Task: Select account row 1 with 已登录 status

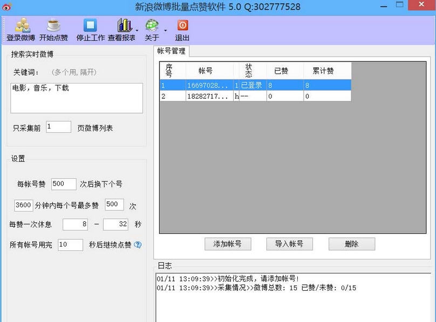Action: tap(255, 85)
